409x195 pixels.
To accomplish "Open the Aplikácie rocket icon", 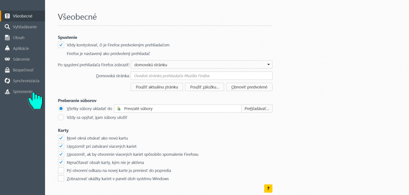I will click(8, 48).
